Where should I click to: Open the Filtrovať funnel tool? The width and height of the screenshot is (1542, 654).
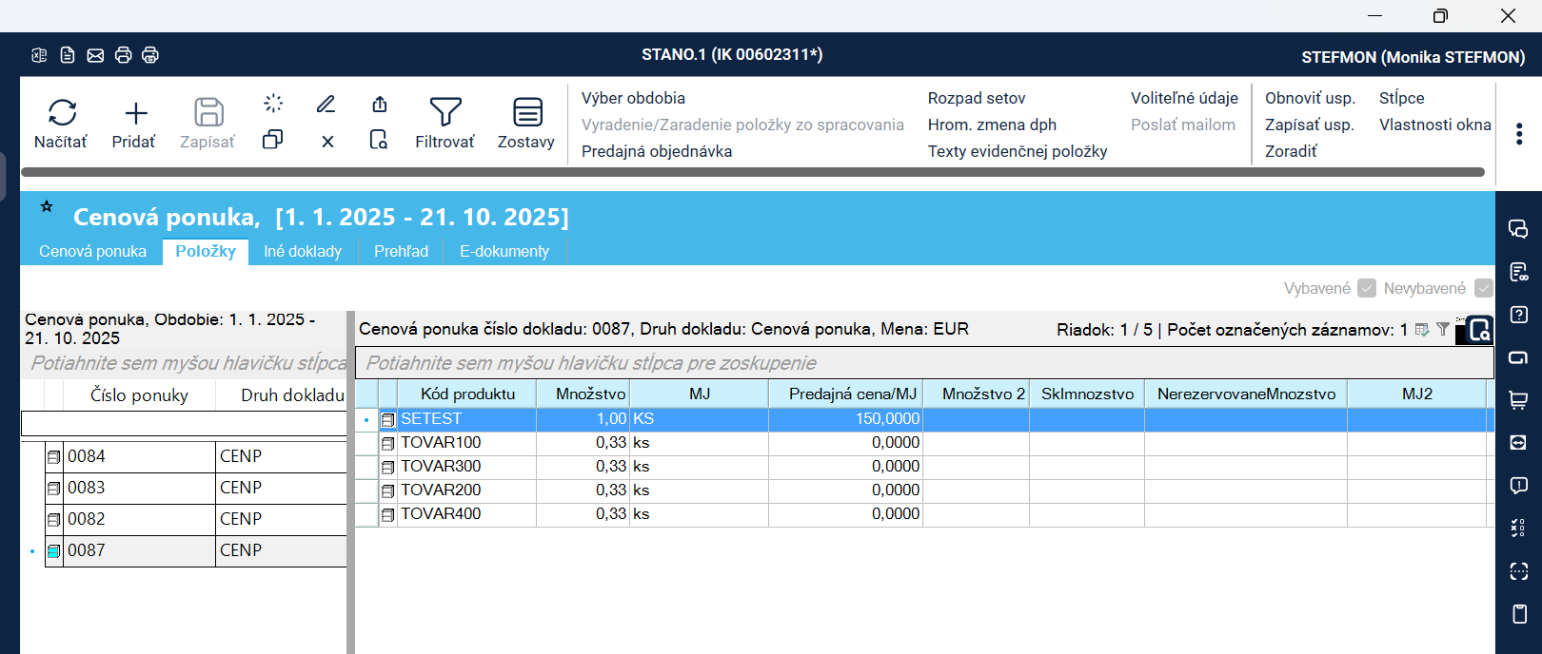445,112
